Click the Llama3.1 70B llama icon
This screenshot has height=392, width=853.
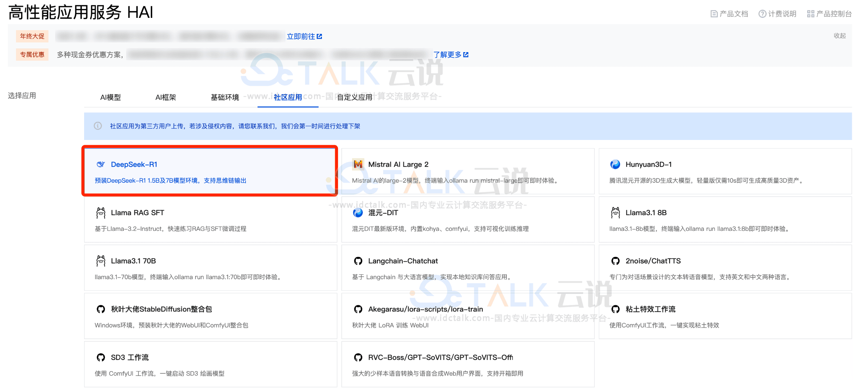101,261
